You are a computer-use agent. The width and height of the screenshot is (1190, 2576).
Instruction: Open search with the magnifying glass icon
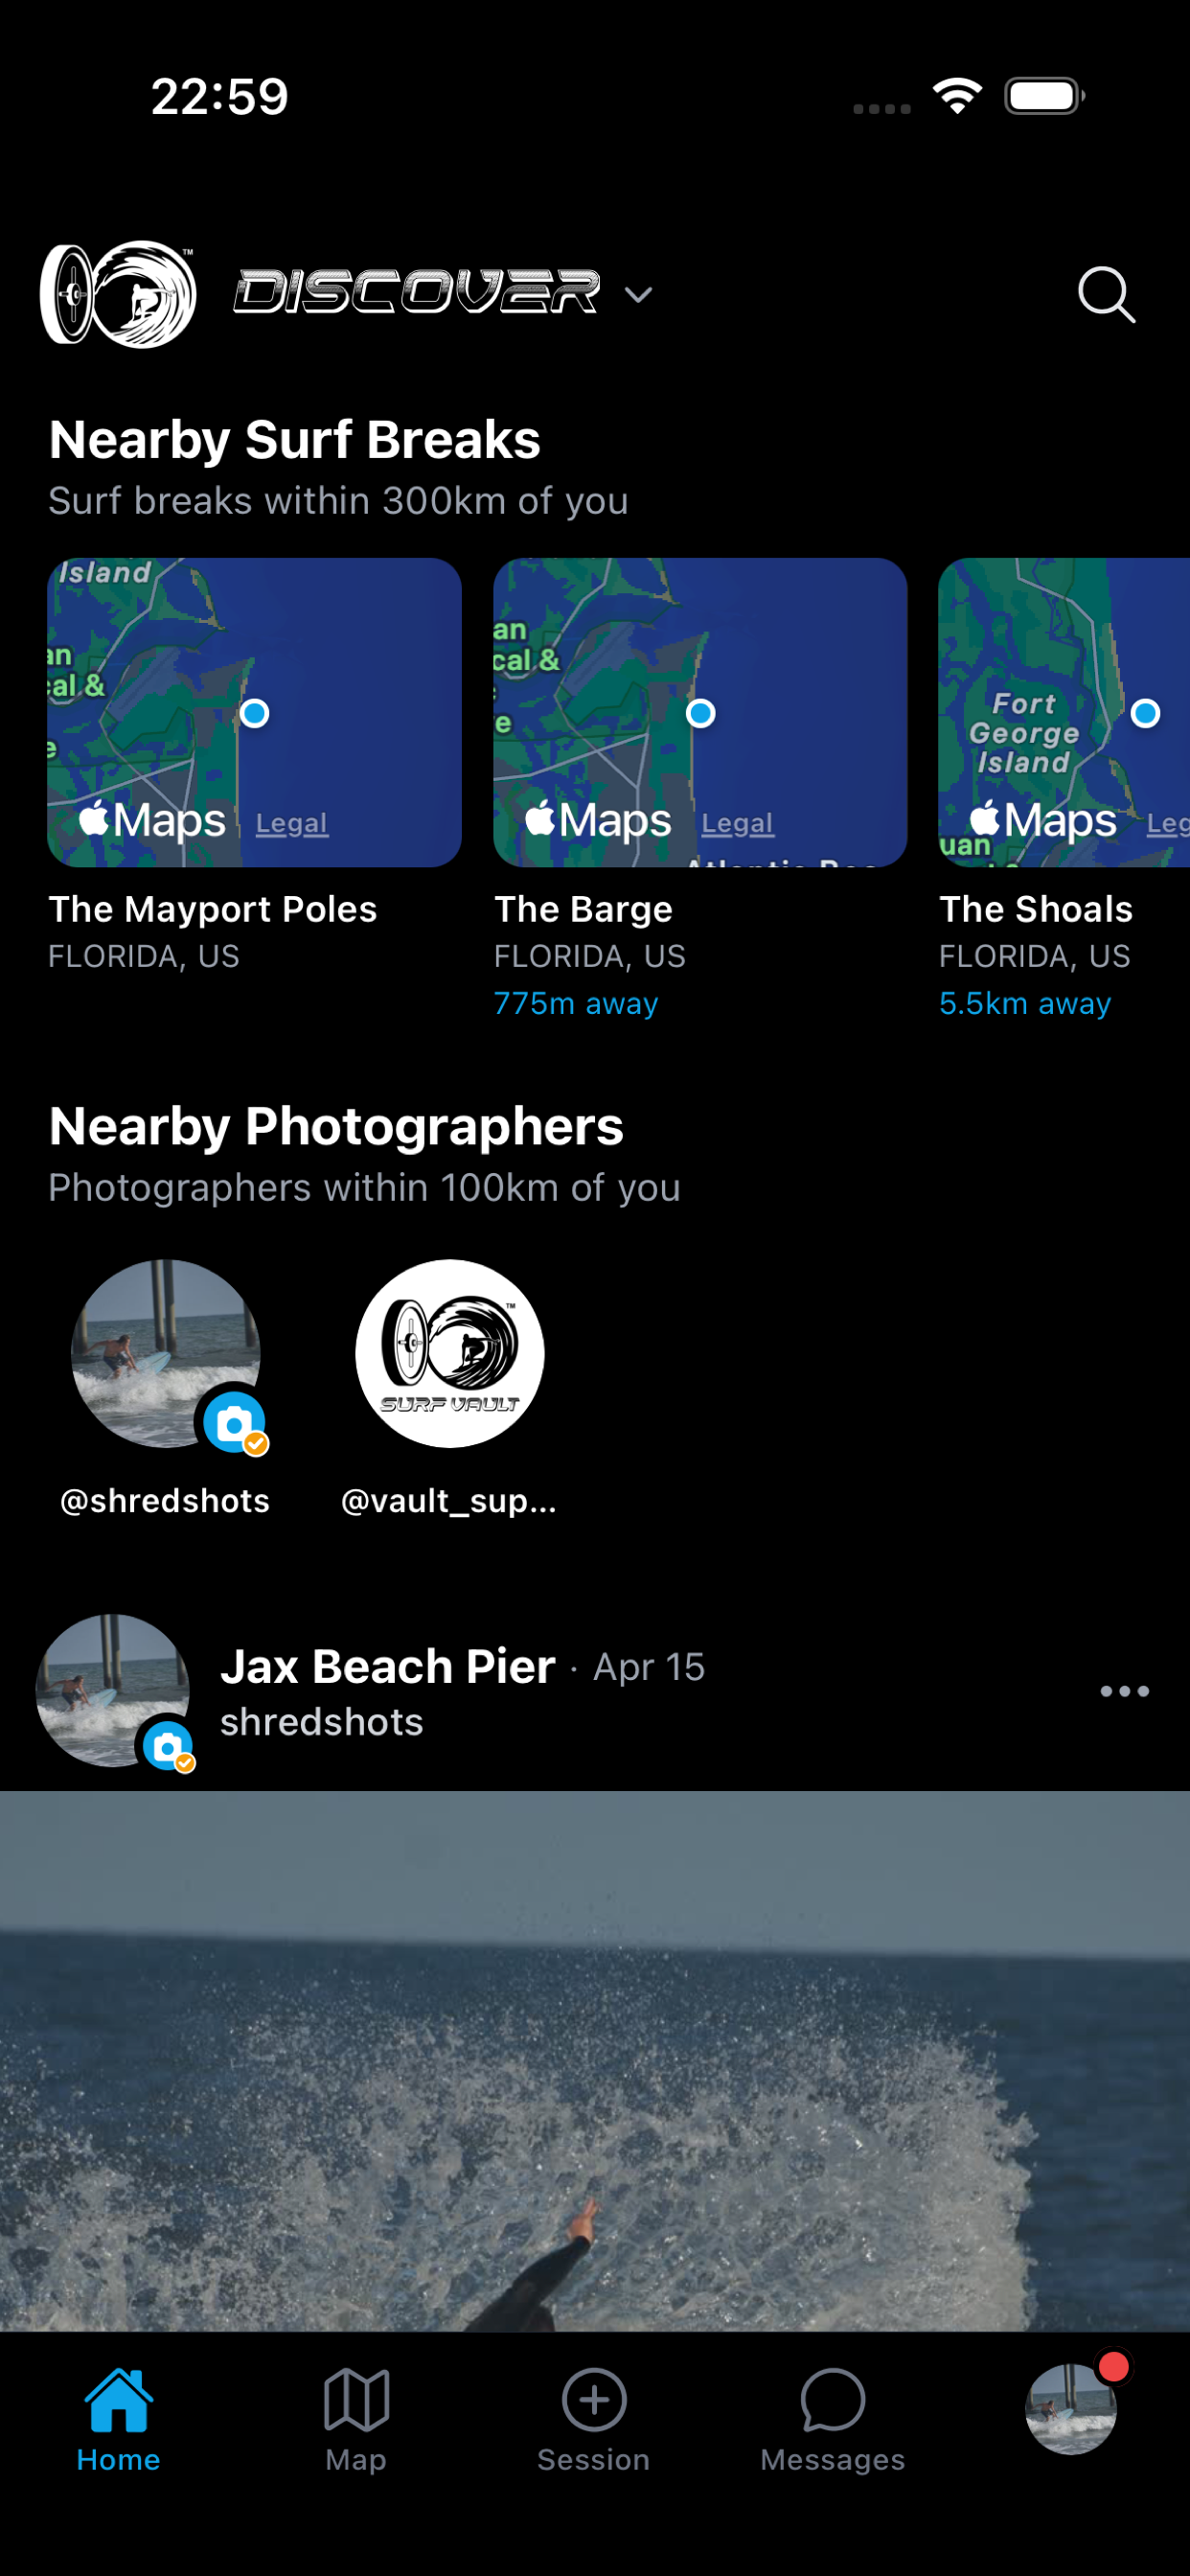pyautogui.click(x=1106, y=294)
